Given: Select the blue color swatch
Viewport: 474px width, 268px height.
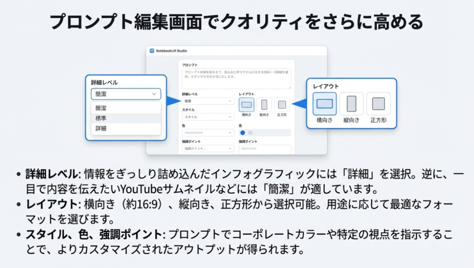Looking at the screenshot, I should coord(243,133).
